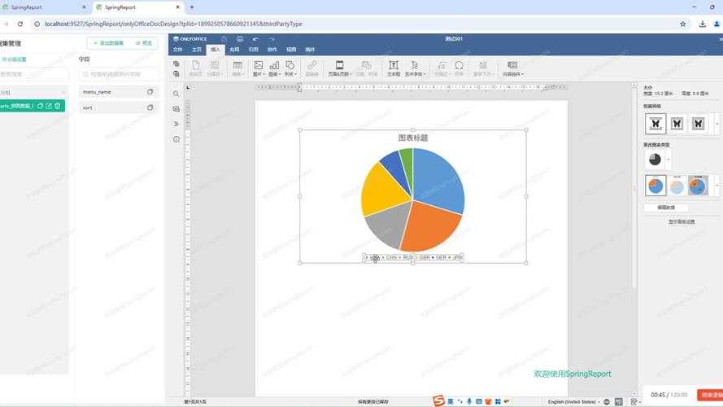Click the 显示高级设置 advanced settings link

(681, 221)
